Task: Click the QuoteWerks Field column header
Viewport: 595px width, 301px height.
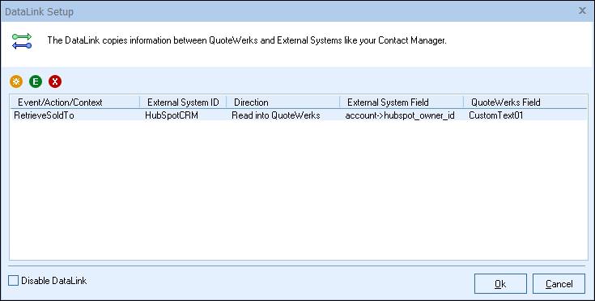Action: [525, 102]
